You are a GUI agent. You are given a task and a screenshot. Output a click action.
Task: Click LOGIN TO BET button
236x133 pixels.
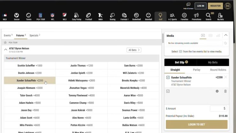point(196,124)
